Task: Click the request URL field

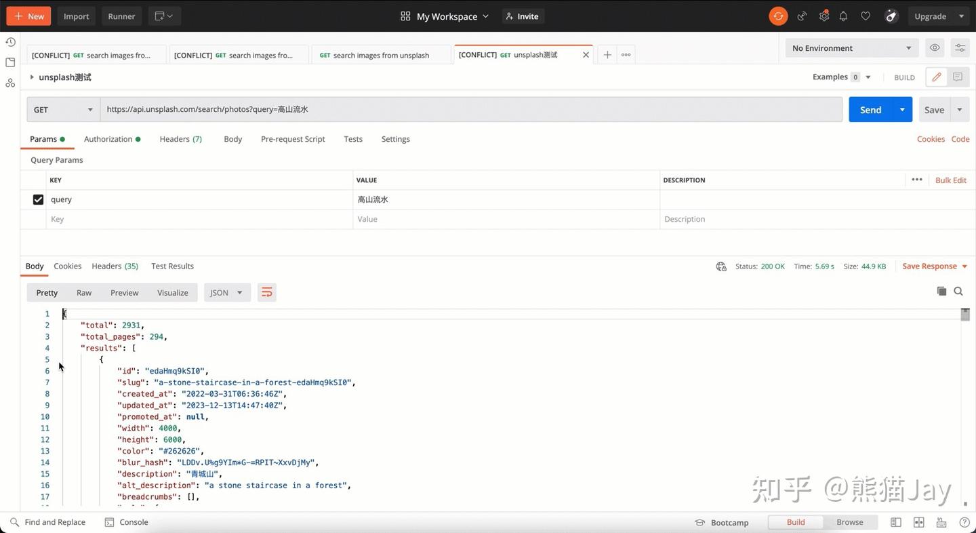Action: pyautogui.click(x=471, y=110)
